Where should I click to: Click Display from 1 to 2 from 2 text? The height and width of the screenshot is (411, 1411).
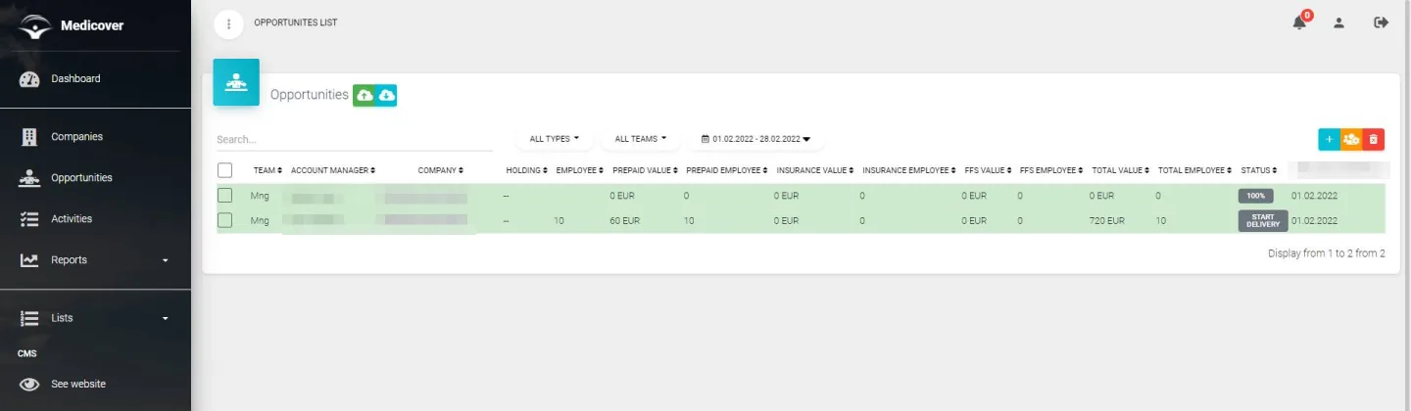[1327, 253]
